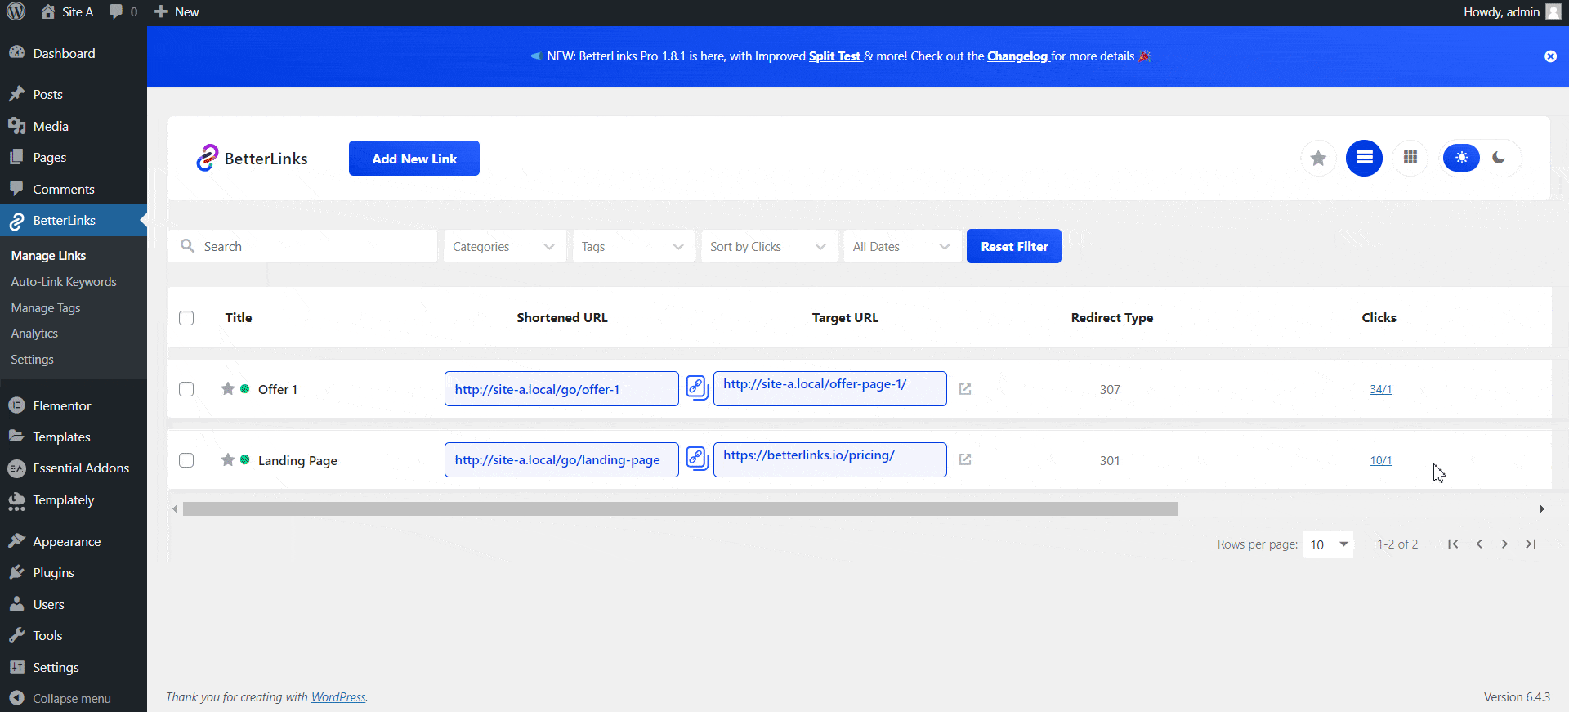Image resolution: width=1569 pixels, height=712 pixels.
Task: Open the Sort by Clicks dropdown
Action: click(x=768, y=247)
